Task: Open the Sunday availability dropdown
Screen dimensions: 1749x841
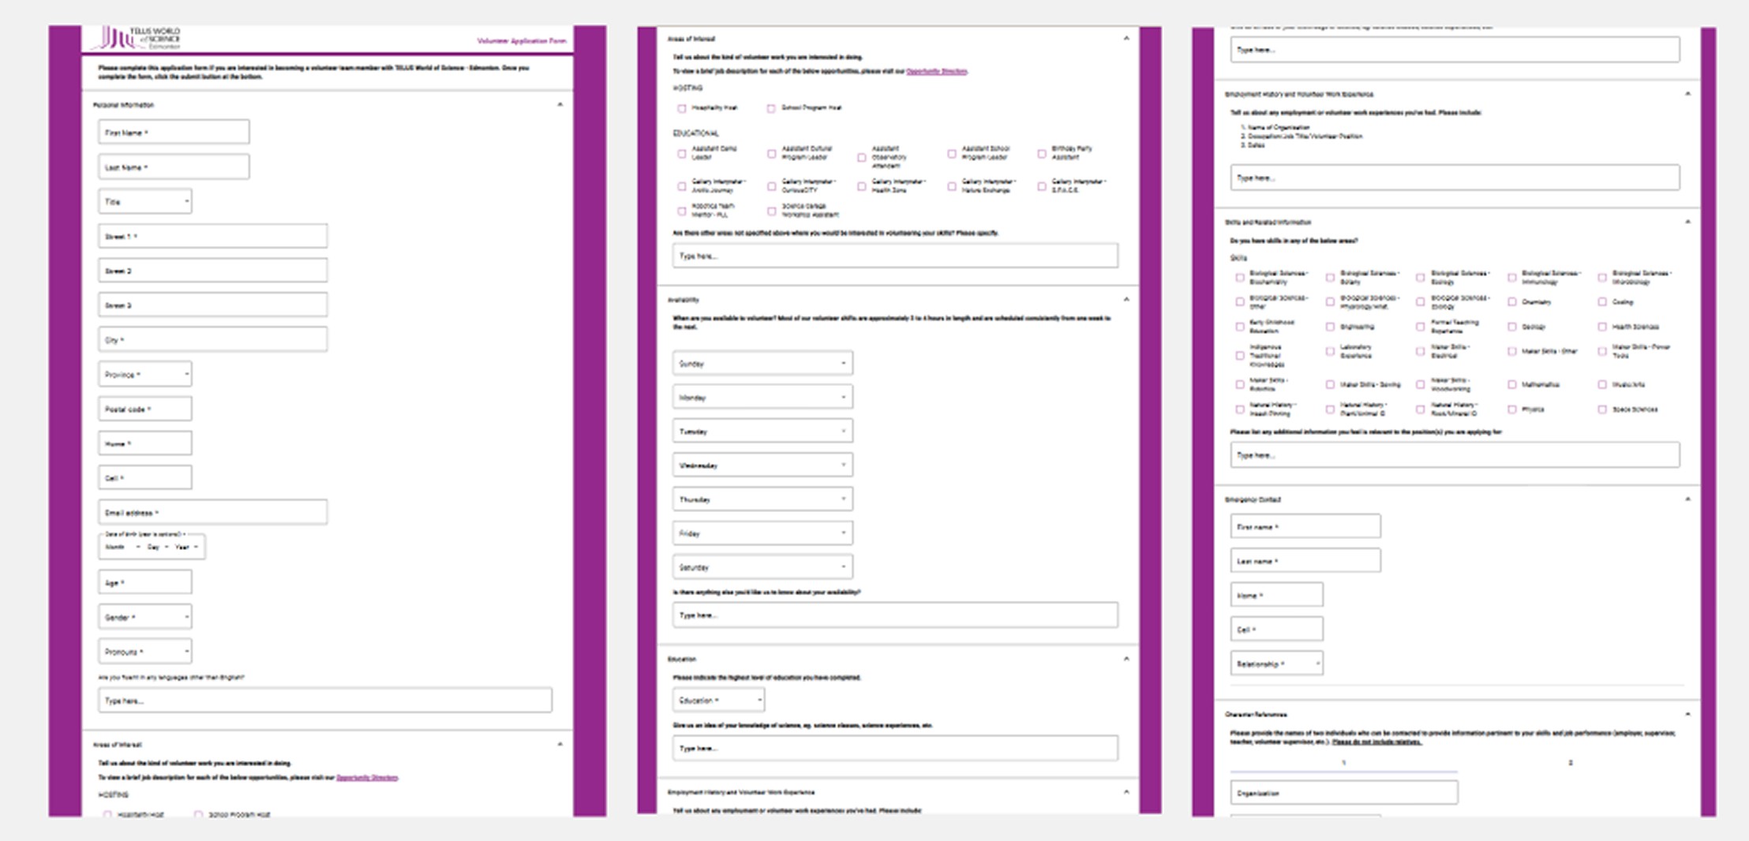Action: pyautogui.click(x=762, y=364)
